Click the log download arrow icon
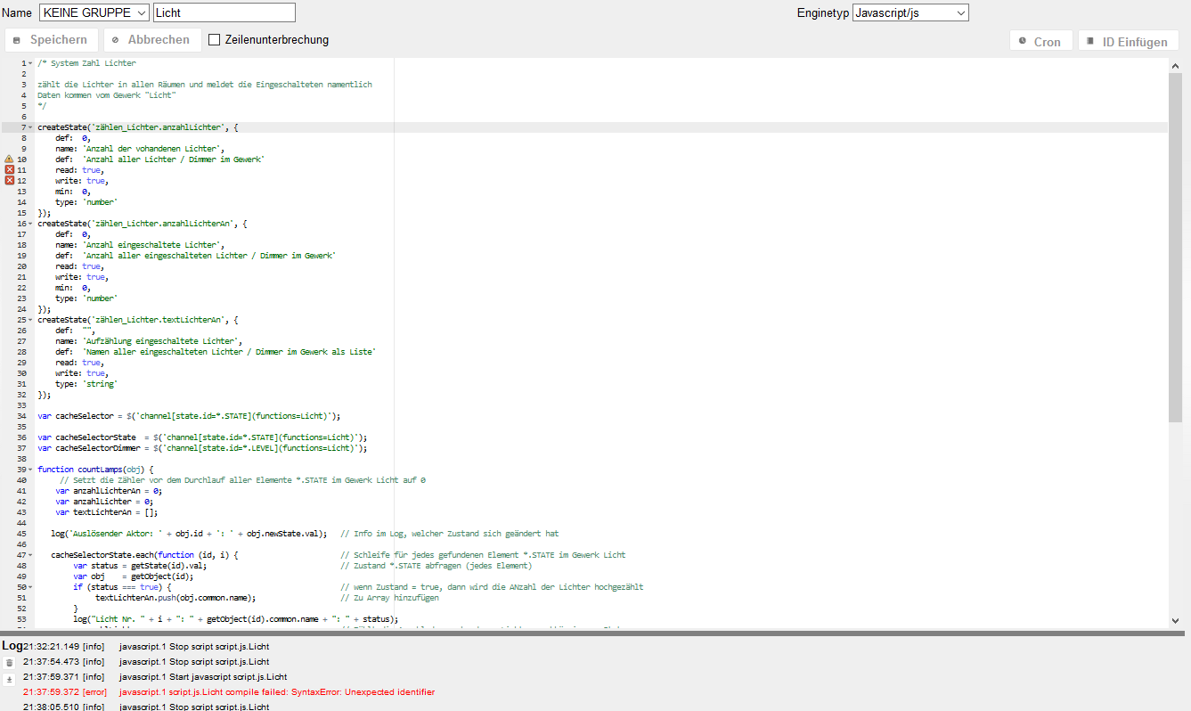1191x711 pixels. 9,679
